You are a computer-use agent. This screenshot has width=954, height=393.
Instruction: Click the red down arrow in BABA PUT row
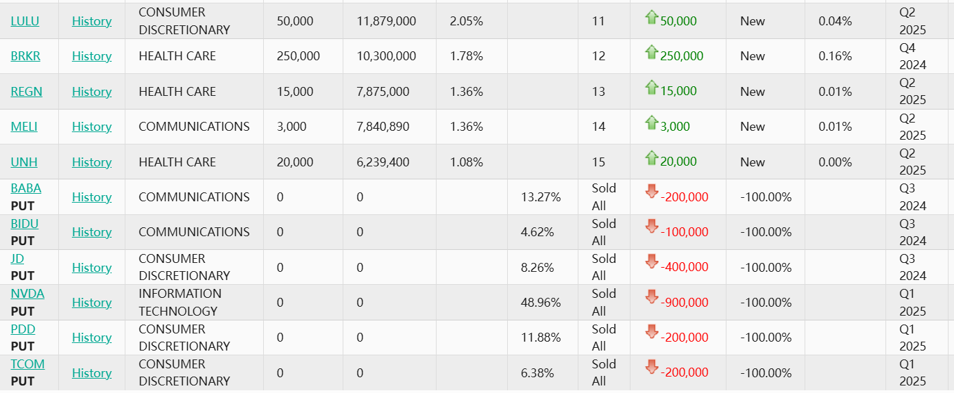pyautogui.click(x=652, y=192)
